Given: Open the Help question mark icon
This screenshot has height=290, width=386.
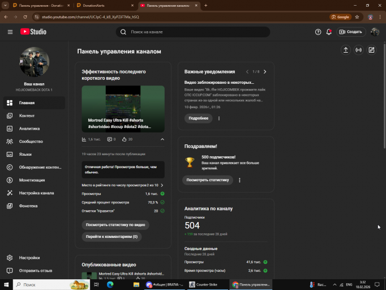Looking at the screenshot, I should (x=318, y=32).
